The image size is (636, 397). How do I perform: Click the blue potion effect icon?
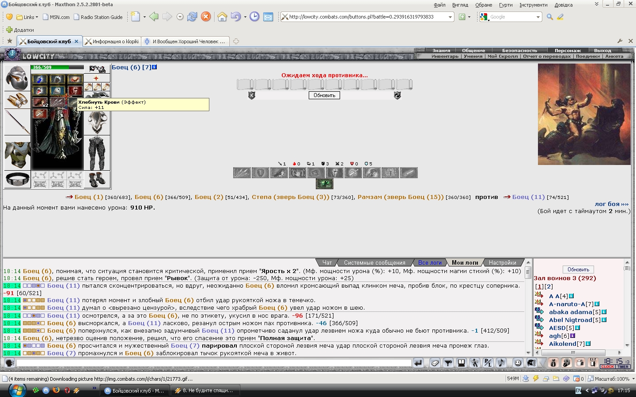tap(39, 79)
